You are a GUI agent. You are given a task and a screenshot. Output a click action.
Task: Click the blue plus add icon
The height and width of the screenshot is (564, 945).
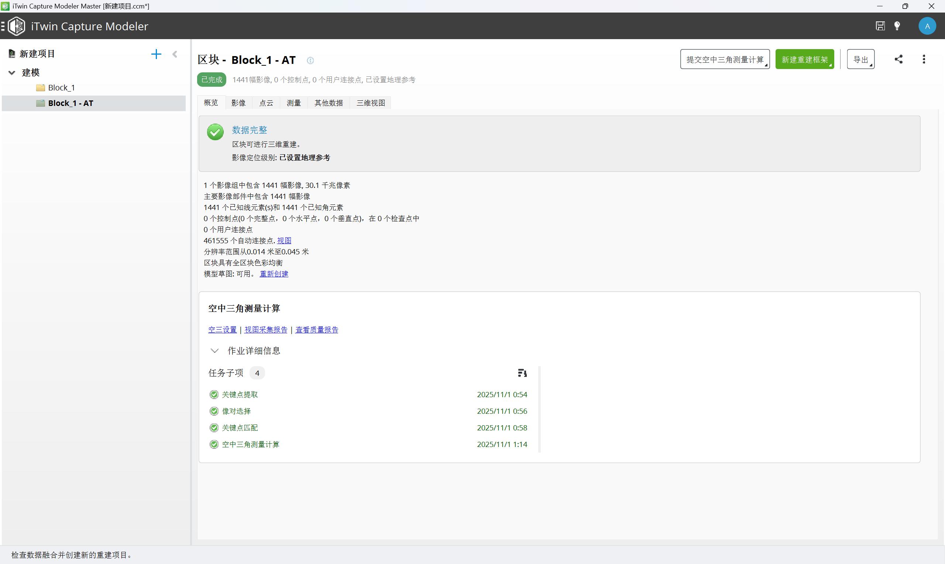click(x=156, y=54)
